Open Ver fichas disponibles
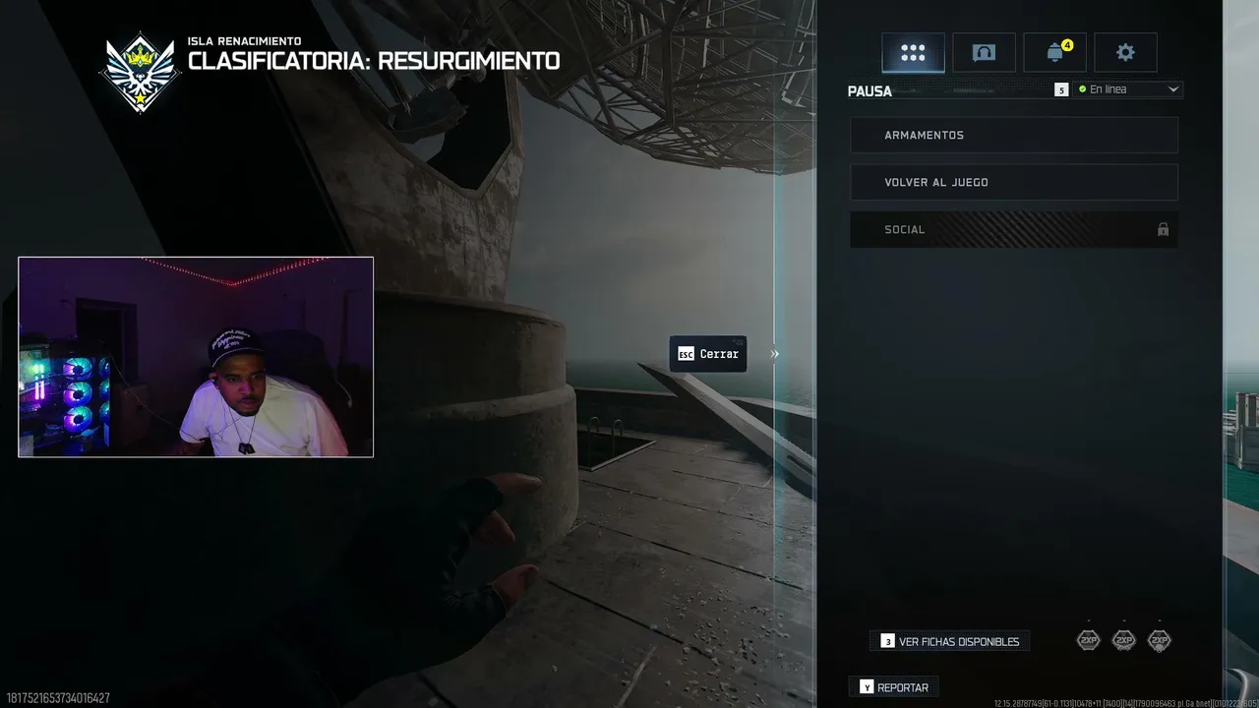Image resolution: width=1259 pixels, height=708 pixels. click(x=950, y=641)
